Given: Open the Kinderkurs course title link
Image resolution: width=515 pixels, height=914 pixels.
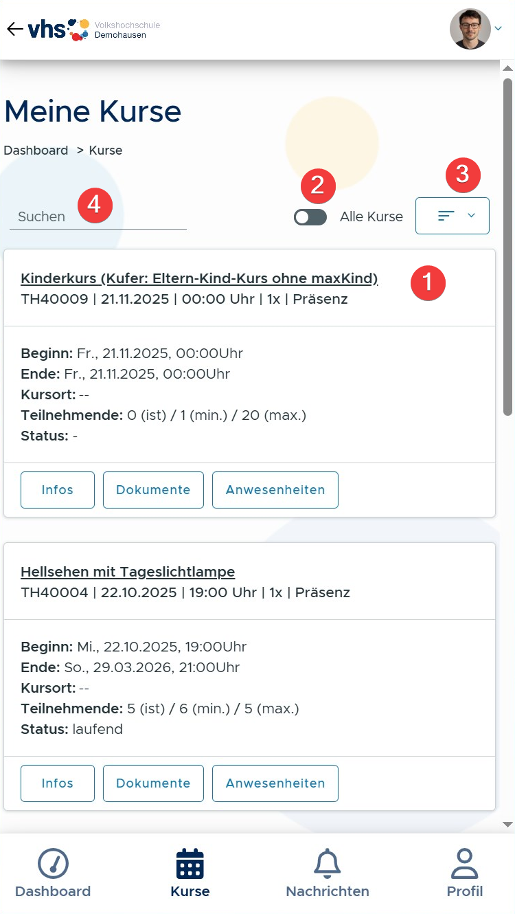Looking at the screenshot, I should tap(199, 278).
